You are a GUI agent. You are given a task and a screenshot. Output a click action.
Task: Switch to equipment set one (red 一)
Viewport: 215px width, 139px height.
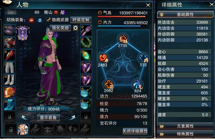pos(31,20)
